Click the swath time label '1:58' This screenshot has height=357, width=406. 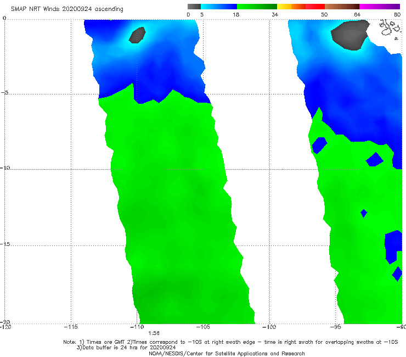(154, 333)
